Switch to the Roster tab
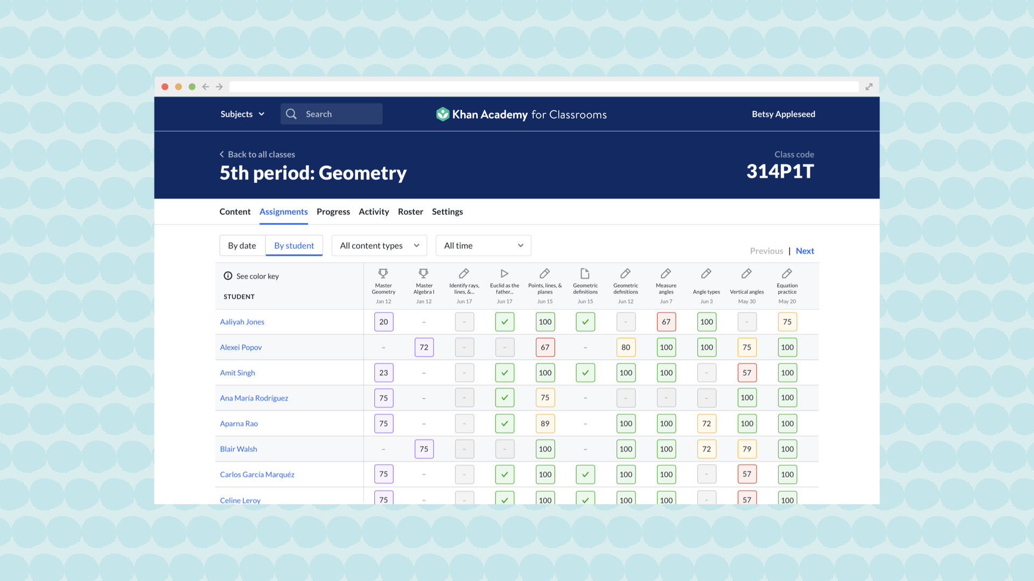1034x581 pixels. point(410,211)
